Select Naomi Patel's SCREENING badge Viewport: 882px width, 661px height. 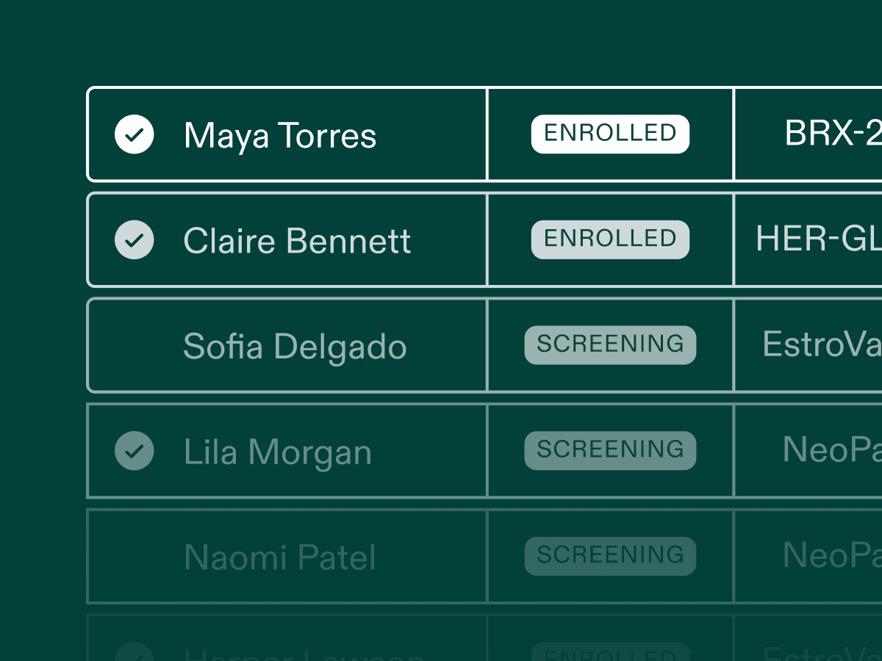pyautogui.click(x=610, y=556)
